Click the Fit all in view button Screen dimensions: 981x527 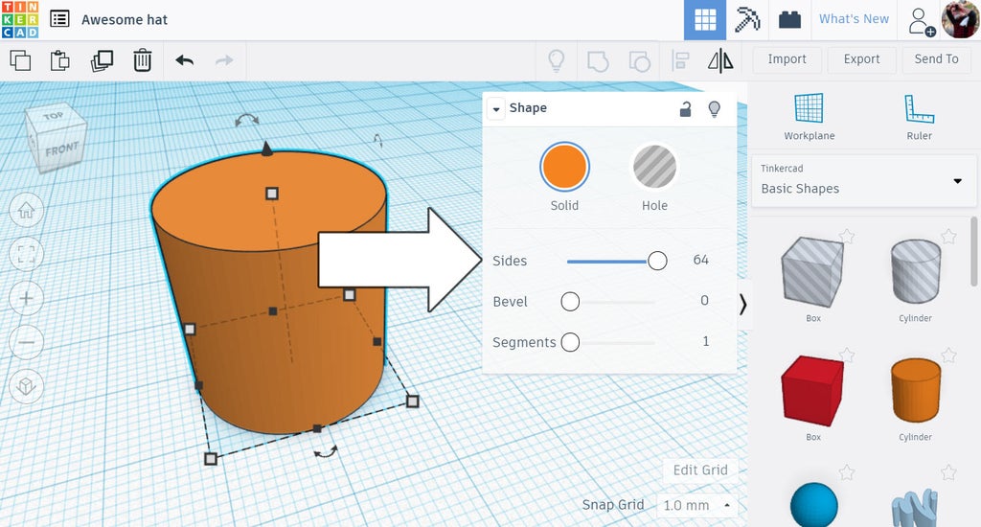point(26,254)
